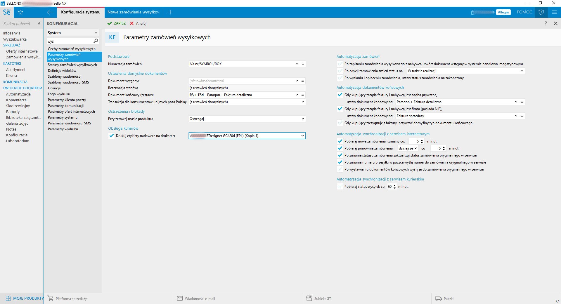
Task: Enable Po wysłaniu i opłaceniu zamówienia checkbox
Action: tap(340, 78)
